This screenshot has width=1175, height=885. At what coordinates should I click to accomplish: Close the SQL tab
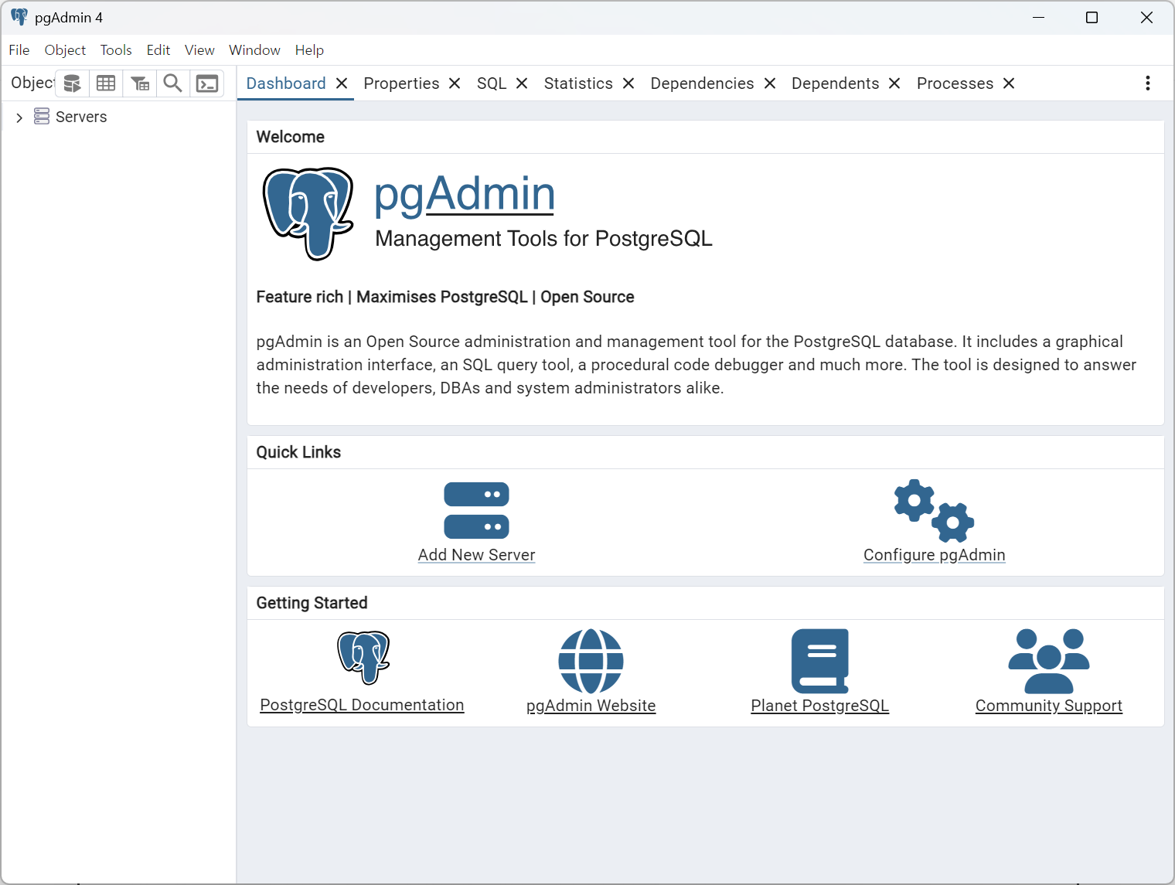point(522,83)
